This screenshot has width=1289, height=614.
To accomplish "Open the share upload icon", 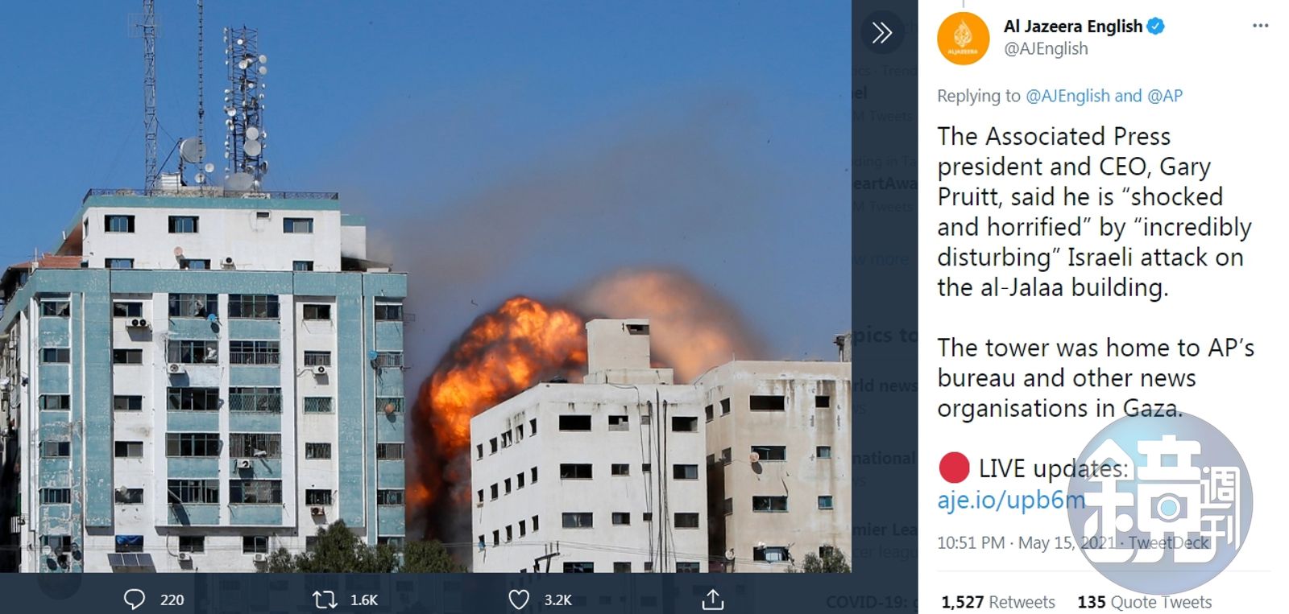I will point(712,600).
